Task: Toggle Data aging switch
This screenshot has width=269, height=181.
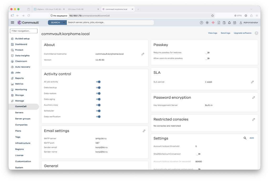Action: [x=98, y=99]
